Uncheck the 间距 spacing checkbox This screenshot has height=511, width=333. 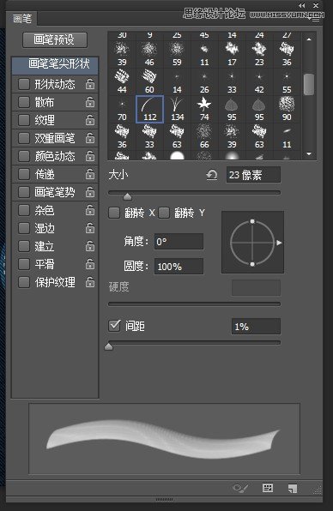pyautogui.click(x=114, y=326)
